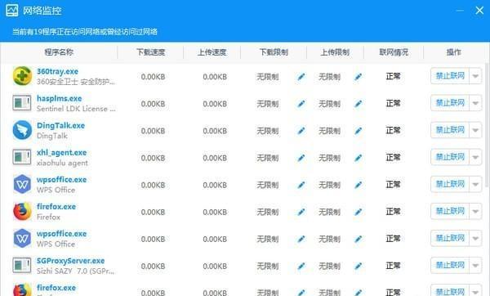Open dropdown arrow beside 禁止联网 for DingTalk.exe

point(475,130)
